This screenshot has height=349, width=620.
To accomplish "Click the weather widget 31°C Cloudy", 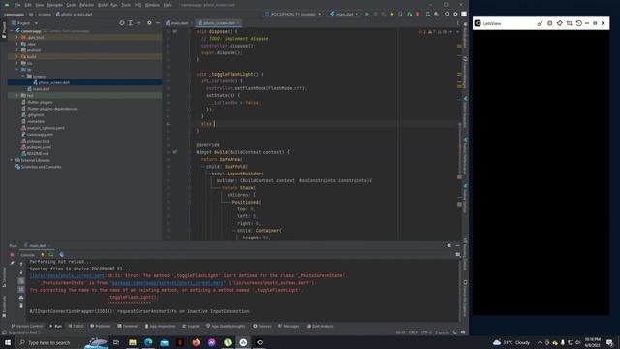I will click(511, 342).
